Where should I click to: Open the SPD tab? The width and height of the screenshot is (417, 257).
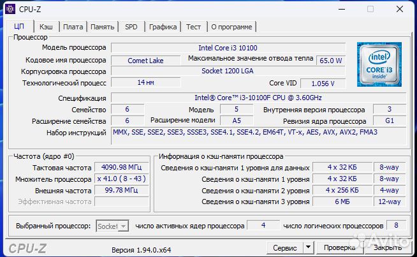click(x=131, y=27)
